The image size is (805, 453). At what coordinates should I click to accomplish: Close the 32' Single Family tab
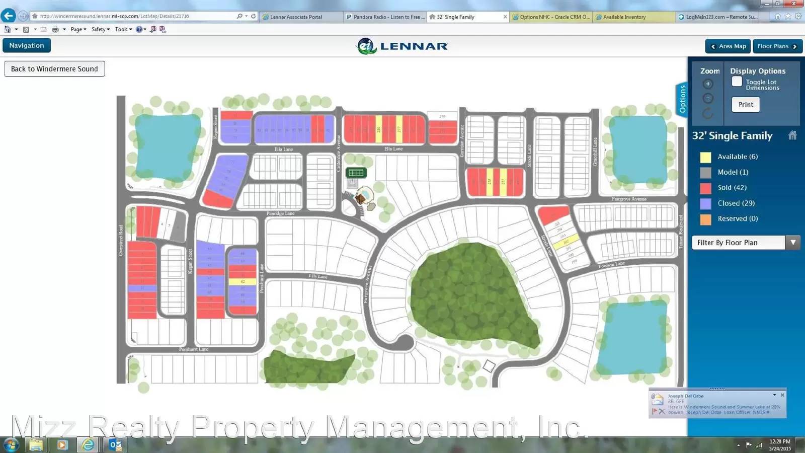[505, 17]
